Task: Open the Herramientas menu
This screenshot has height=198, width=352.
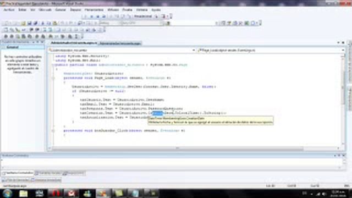Action: (94, 10)
